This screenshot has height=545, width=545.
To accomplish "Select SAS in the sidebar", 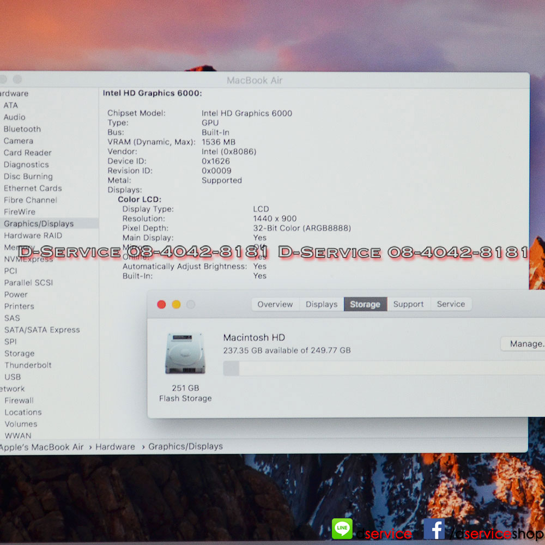I will (x=12, y=318).
